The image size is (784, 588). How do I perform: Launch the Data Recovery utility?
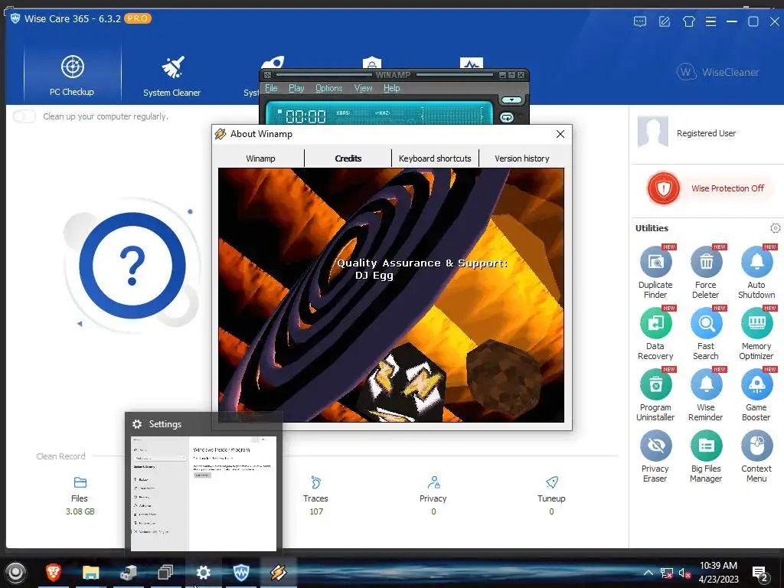pos(655,334)
